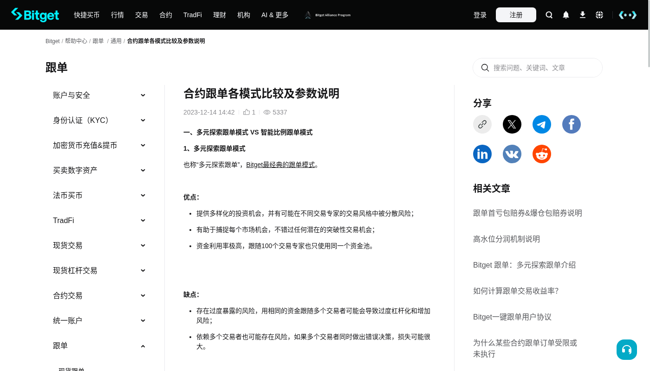This screenshot has height=371, width=650.
Task: Open the 快捷买币 menu
Action: [87, 15]
